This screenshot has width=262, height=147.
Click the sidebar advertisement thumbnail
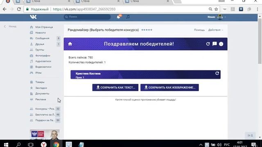click(45, 134)
